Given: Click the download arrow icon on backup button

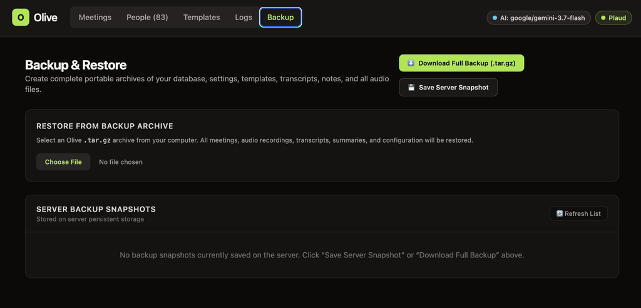Looking at the screenshot, I should 411,63.
